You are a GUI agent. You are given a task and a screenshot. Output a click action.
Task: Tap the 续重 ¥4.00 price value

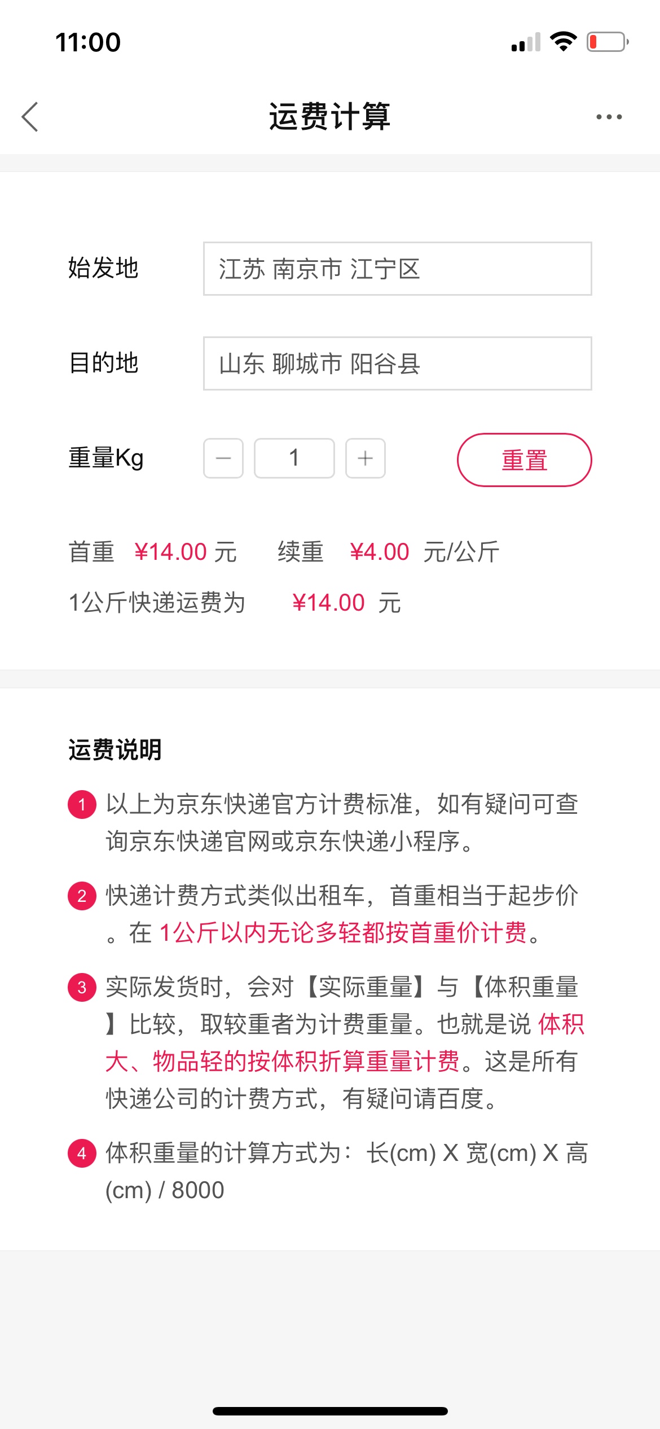(379, 552)
